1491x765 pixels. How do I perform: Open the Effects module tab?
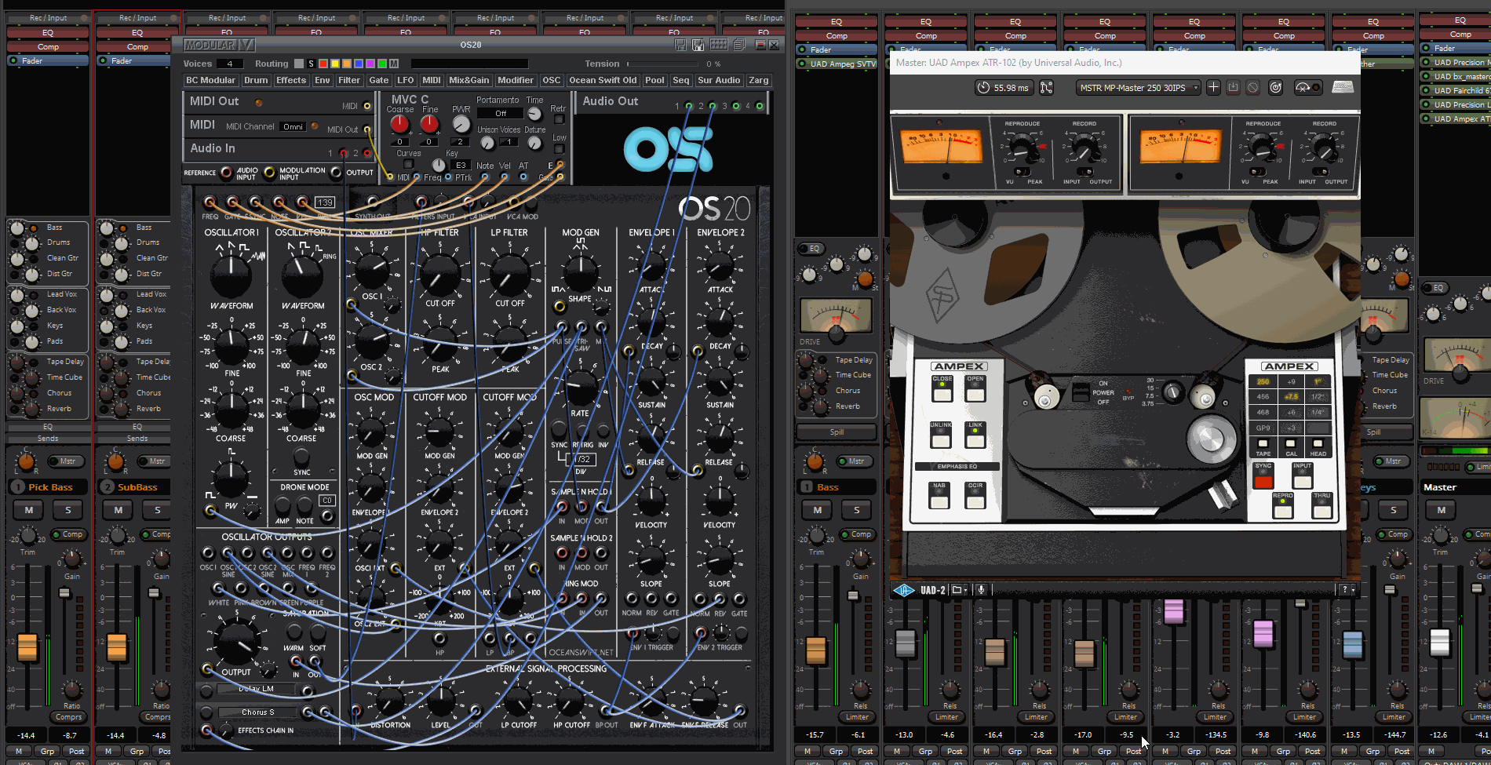tap(291, 80)
